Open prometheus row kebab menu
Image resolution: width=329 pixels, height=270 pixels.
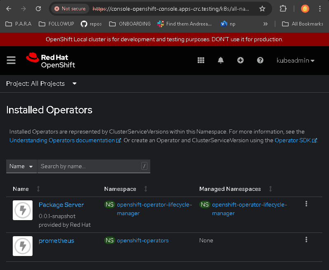[306, 239]
